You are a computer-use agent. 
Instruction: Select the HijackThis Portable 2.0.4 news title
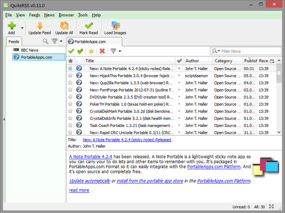(132, 76)
